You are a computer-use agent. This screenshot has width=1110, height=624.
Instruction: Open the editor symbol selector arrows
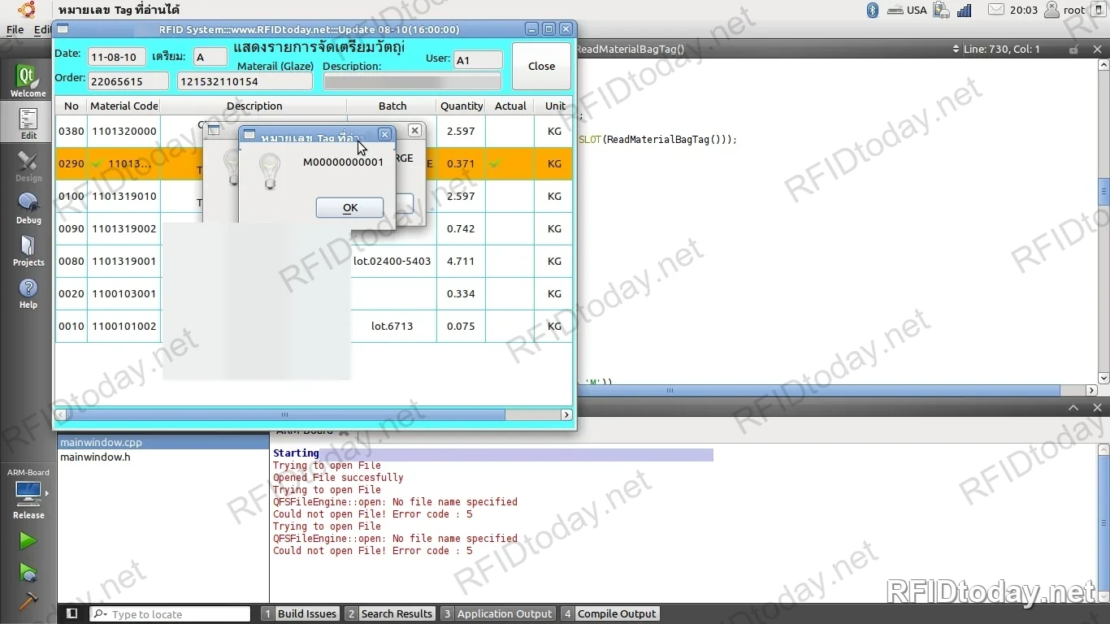956,49
